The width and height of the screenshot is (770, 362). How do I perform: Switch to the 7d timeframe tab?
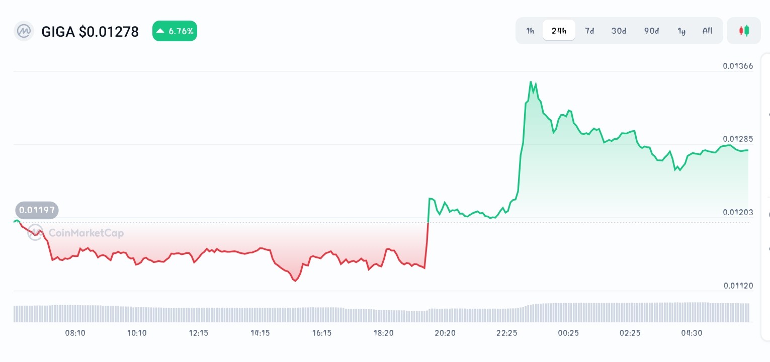[589, 31]
